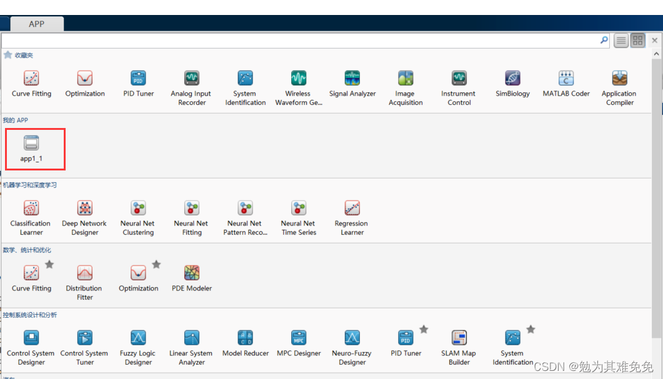Screen dimensions: 663x379
Task: Switch to list view of apps
Action: pos(621,41)
